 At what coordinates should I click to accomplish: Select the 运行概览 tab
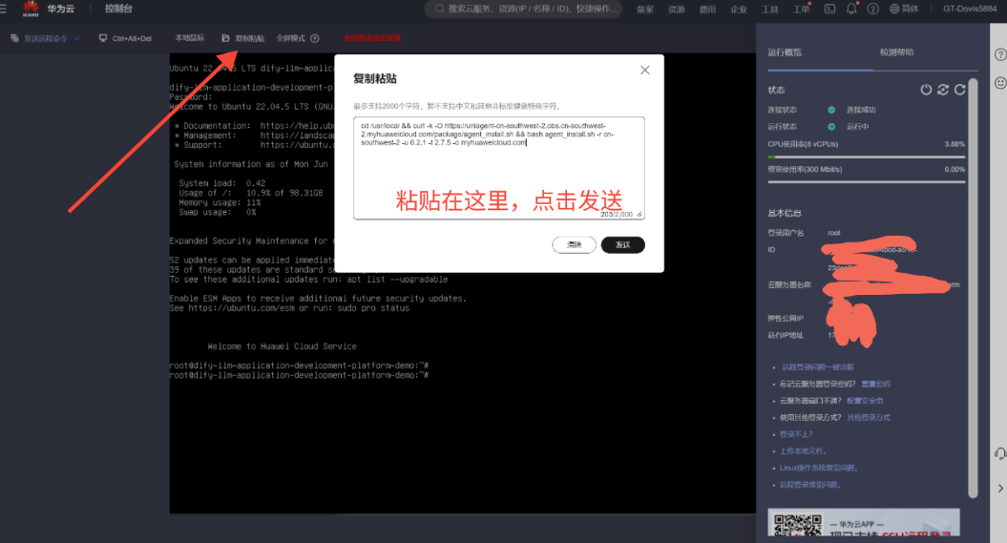[785, 52]
